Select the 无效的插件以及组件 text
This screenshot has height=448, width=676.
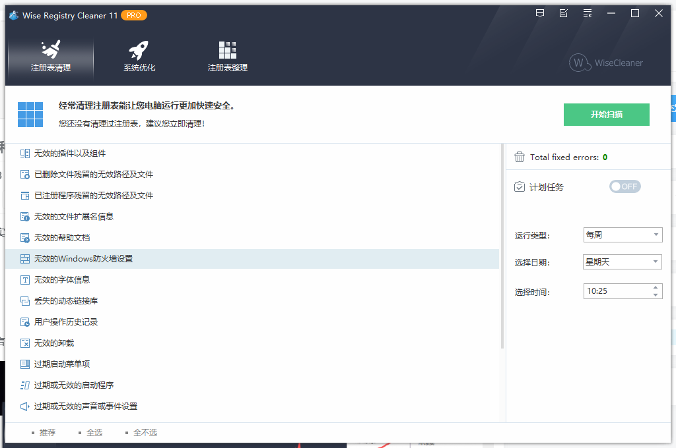[70, 154]
